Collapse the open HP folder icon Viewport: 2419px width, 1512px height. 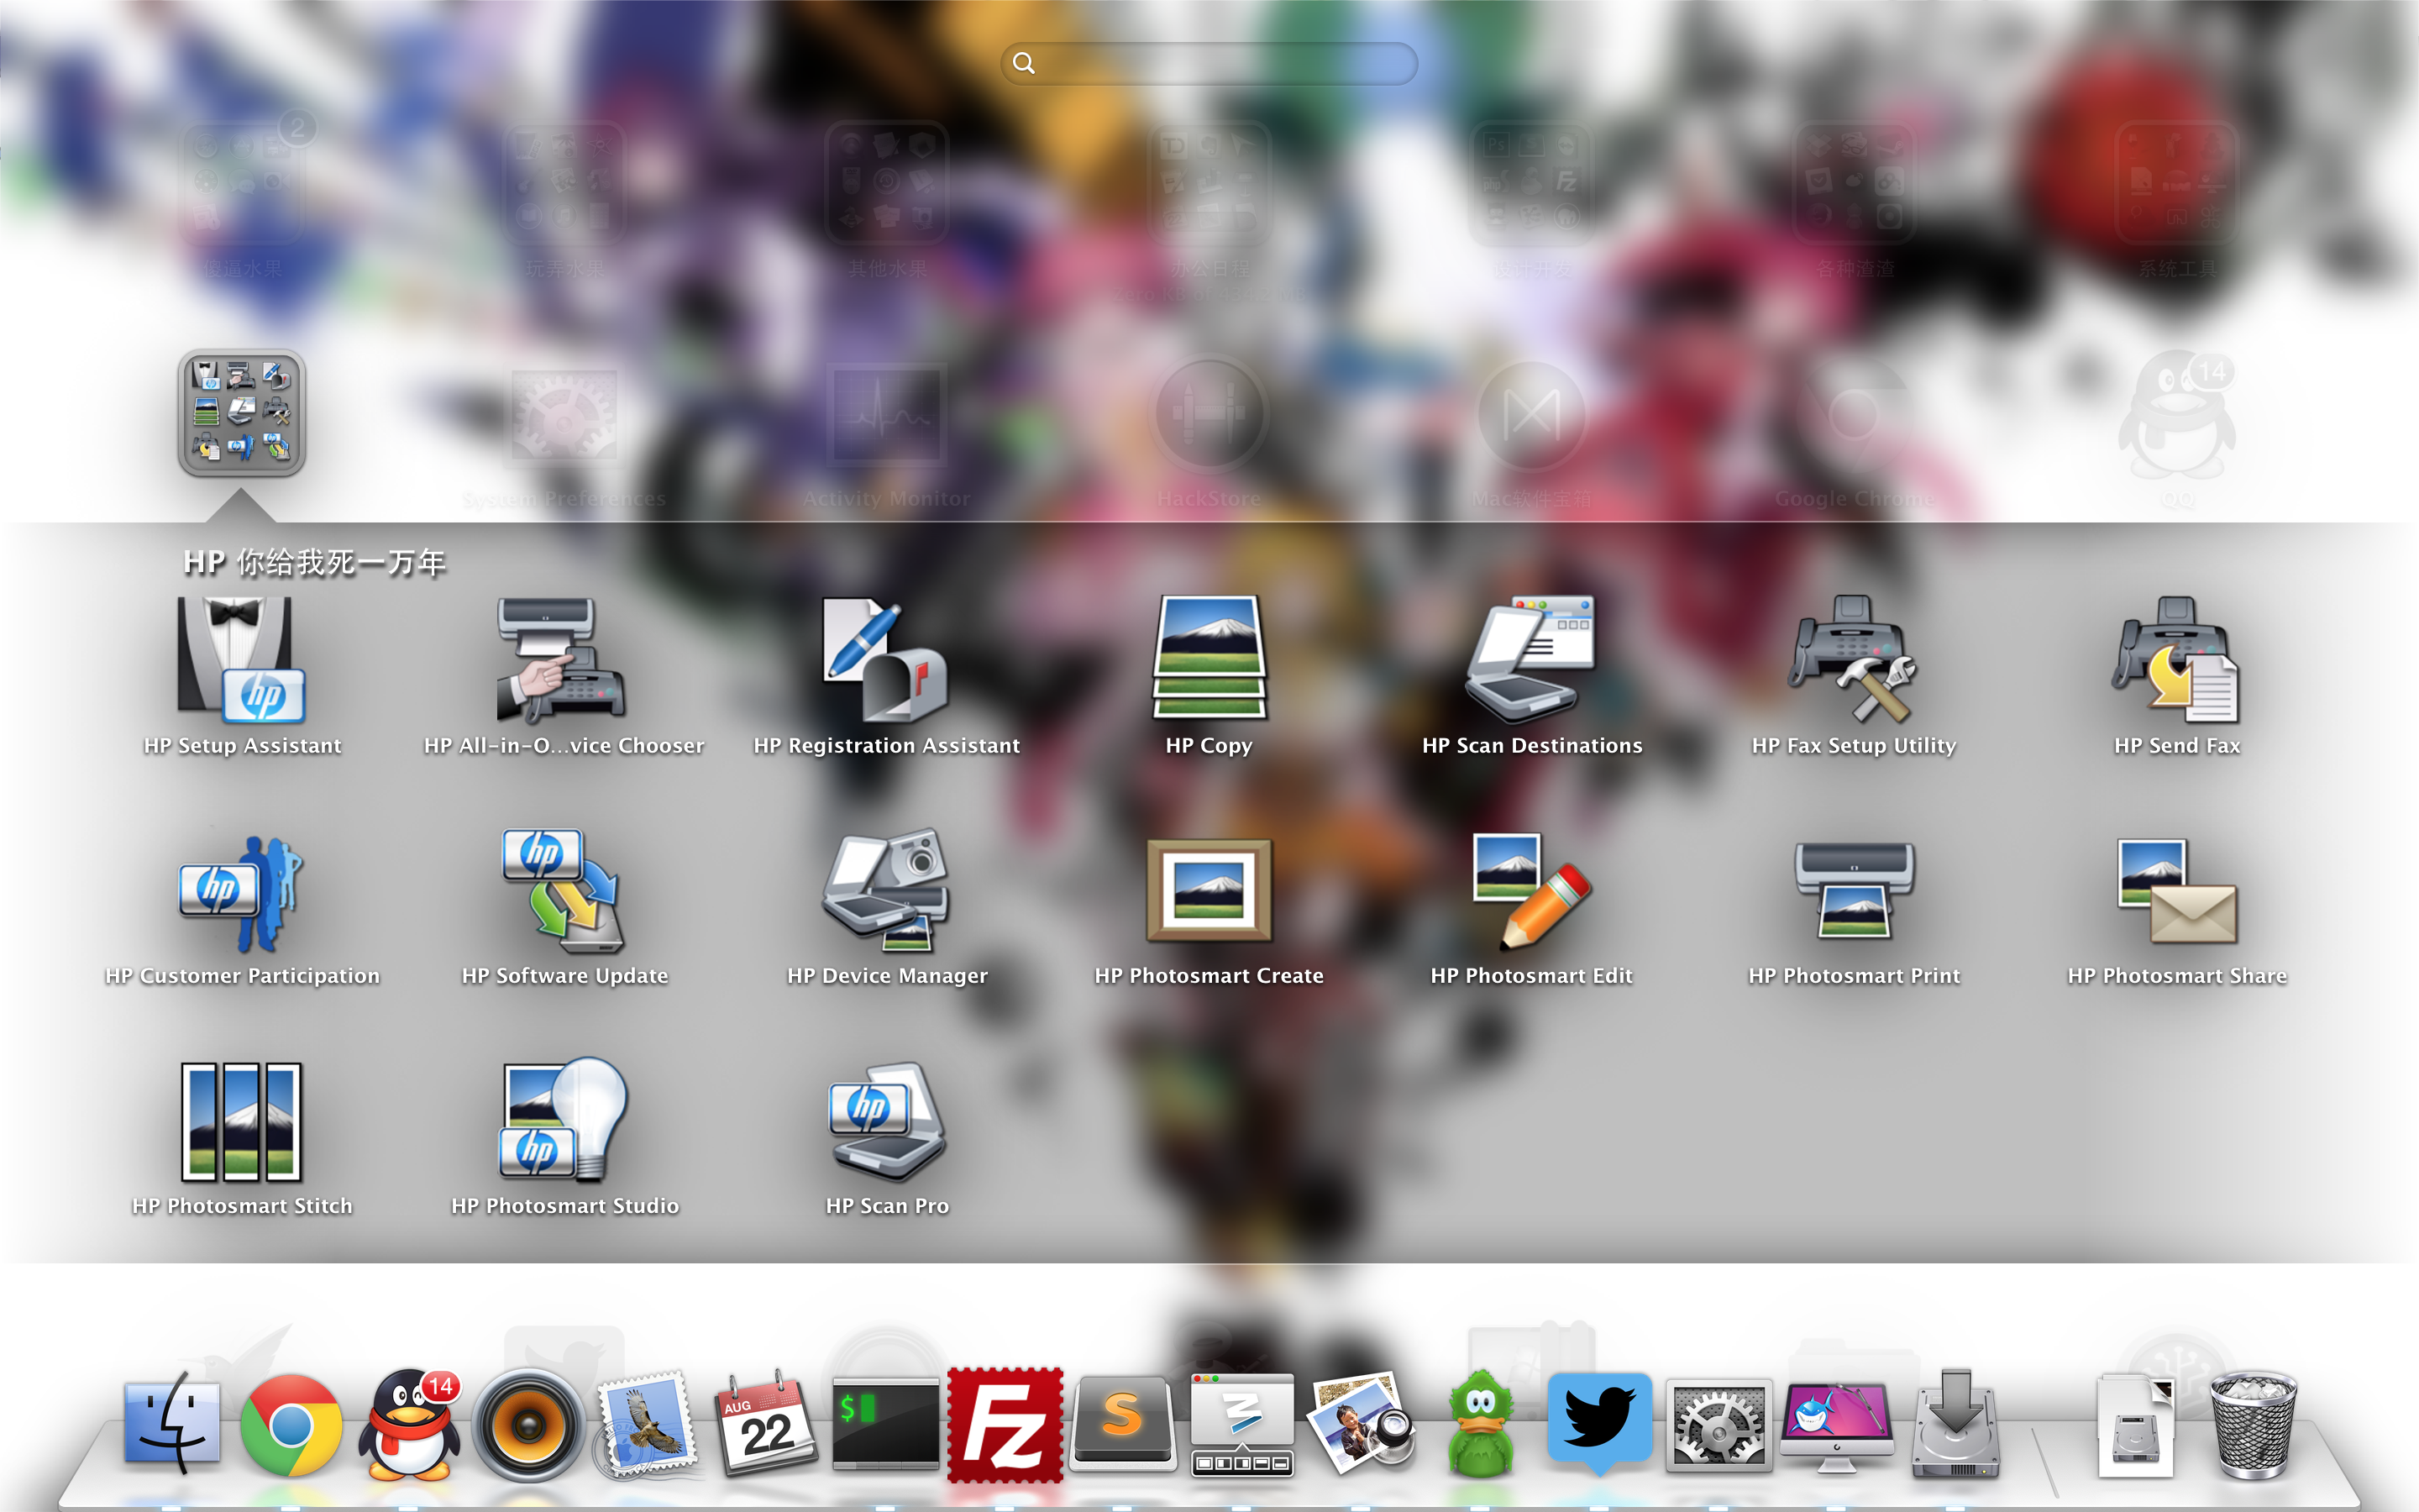tap(241, 413)
